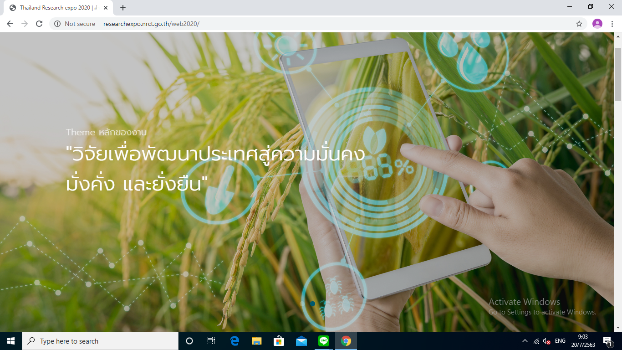Viewport: 622px width, 350px height.
Task: Open the clock showing 9:03
Action: [583, 341]
